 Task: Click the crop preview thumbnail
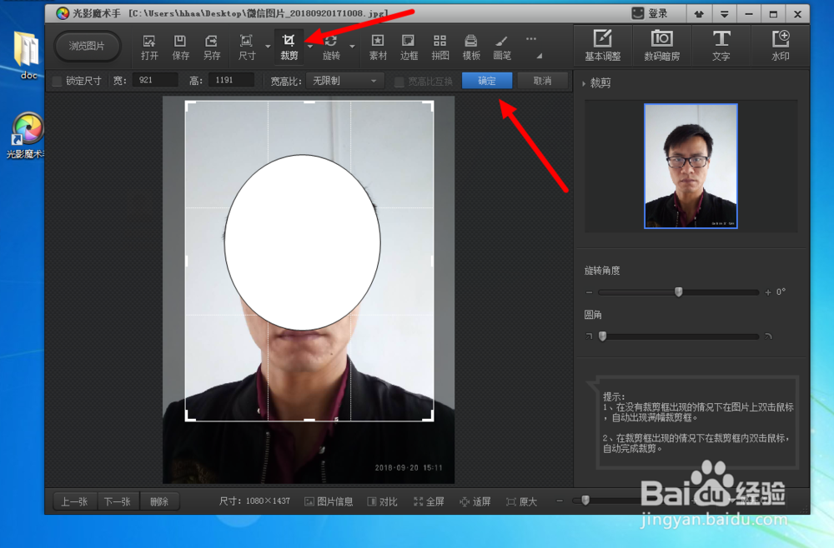(691, 167)
